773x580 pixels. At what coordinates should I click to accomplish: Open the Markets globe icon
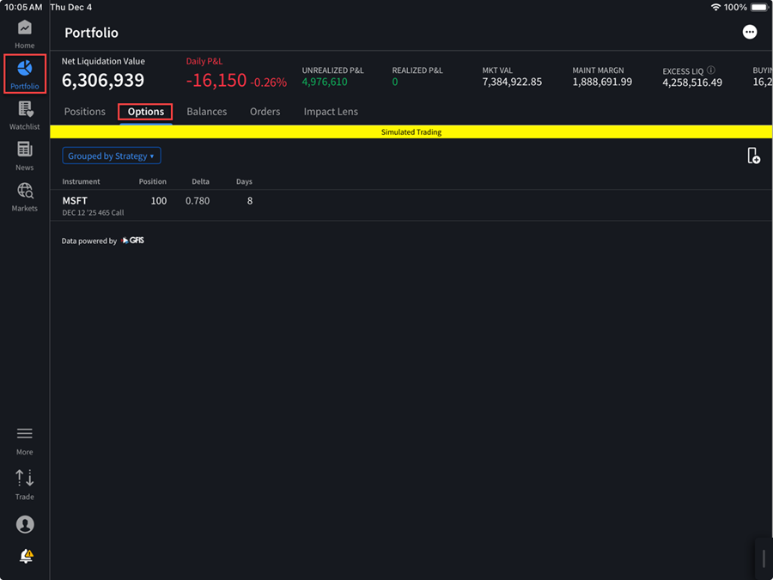click(x=24, y=196)
